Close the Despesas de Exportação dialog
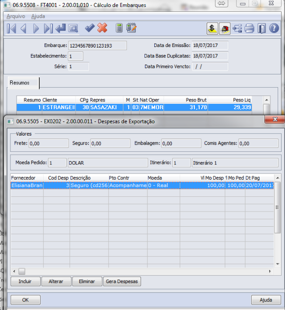The height and width of the screenshot is (310, 285). point(275,119)
